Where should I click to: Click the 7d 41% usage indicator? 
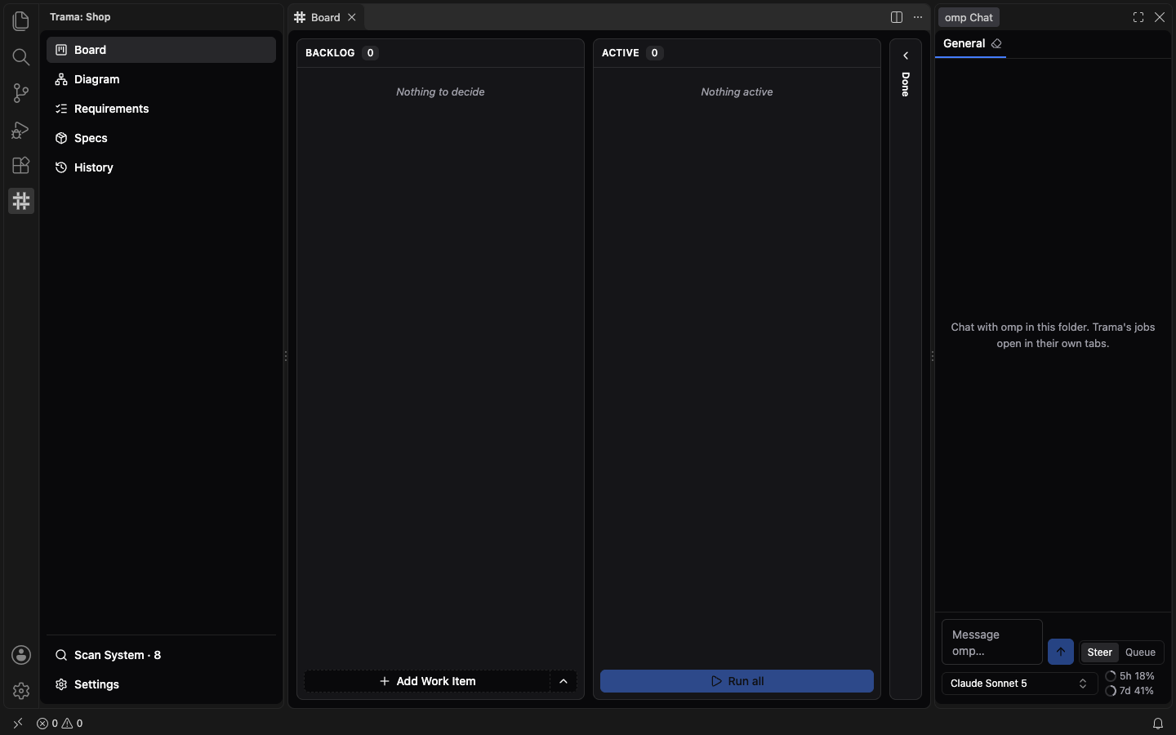1130,691
